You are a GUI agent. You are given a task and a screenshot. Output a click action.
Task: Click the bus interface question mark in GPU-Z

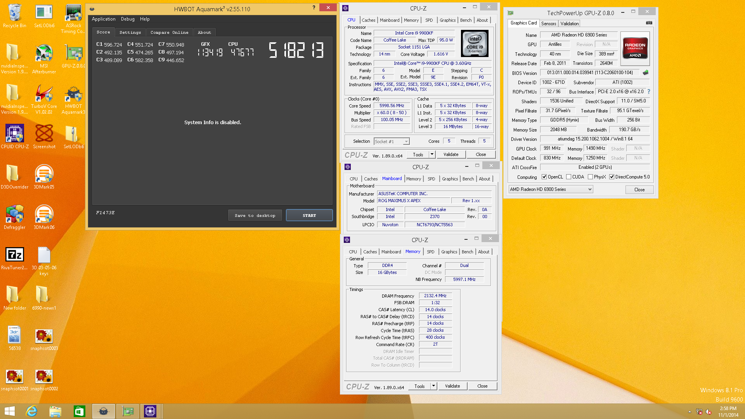649,92
